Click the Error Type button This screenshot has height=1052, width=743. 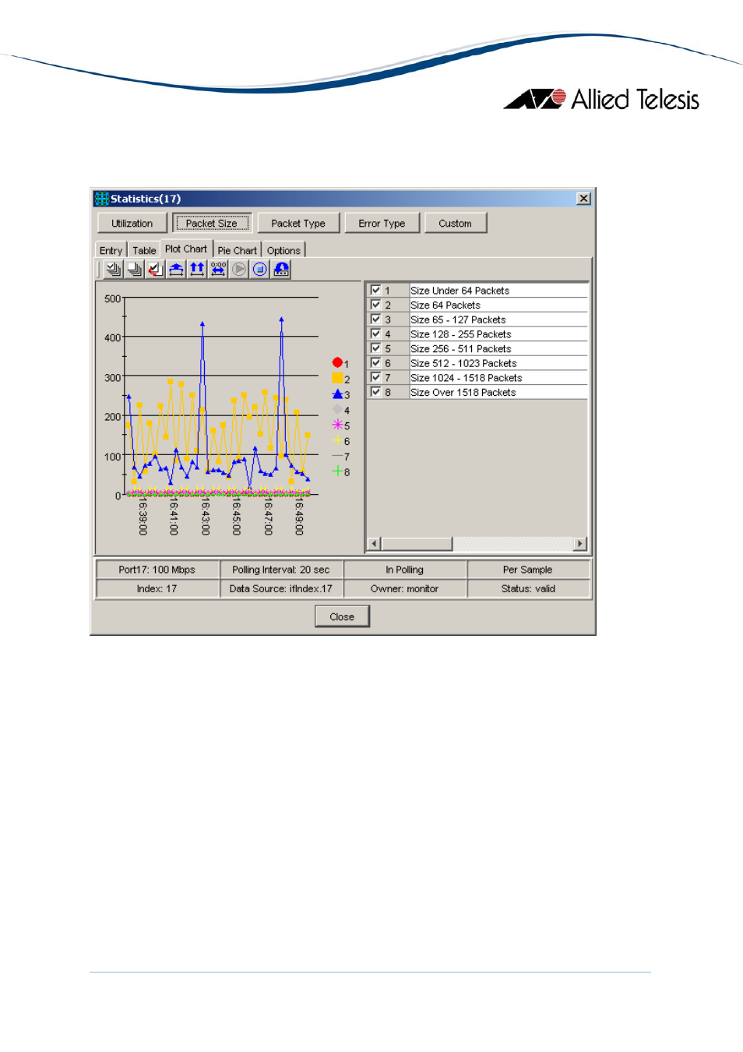pos(382,223)
